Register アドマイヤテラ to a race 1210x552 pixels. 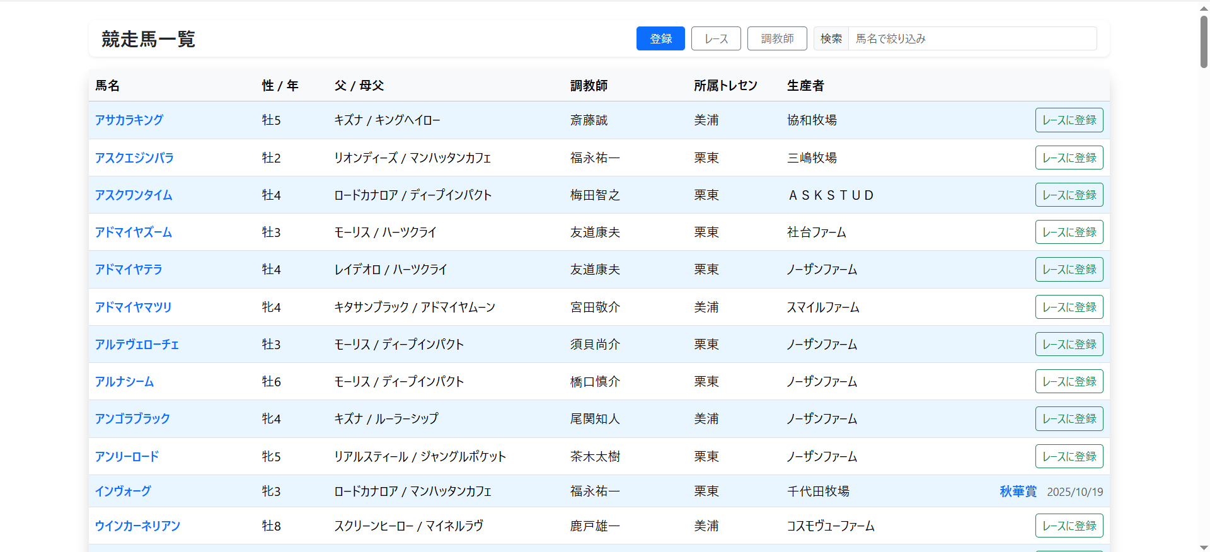(x=1069, y=269)
